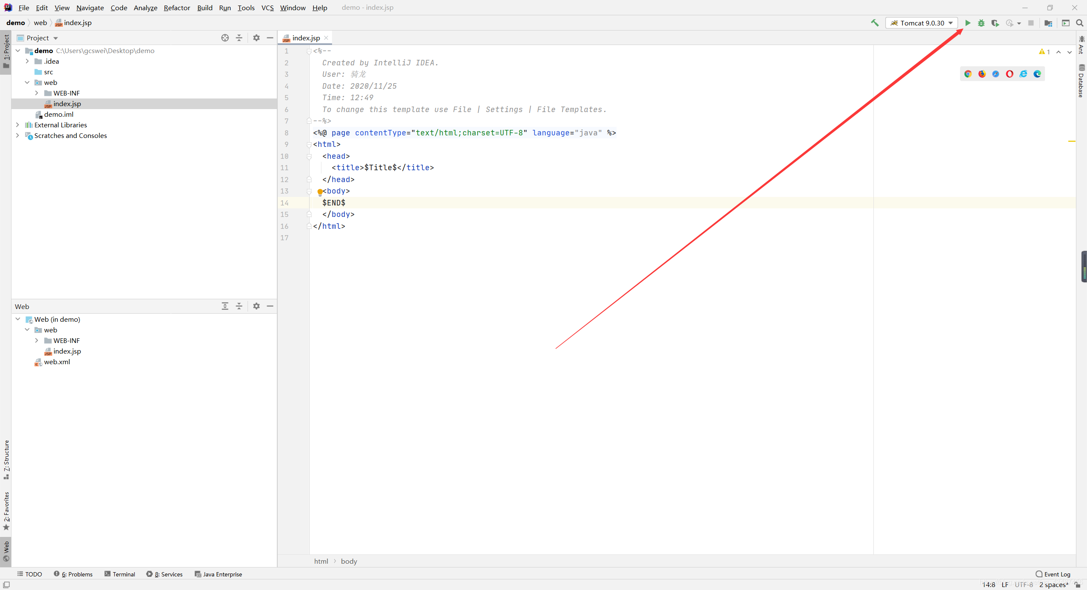The height and width of the screenshot is (590, 1087).
Task: Toggle the Project panel settings gear icon
Action: coord(256,38)
